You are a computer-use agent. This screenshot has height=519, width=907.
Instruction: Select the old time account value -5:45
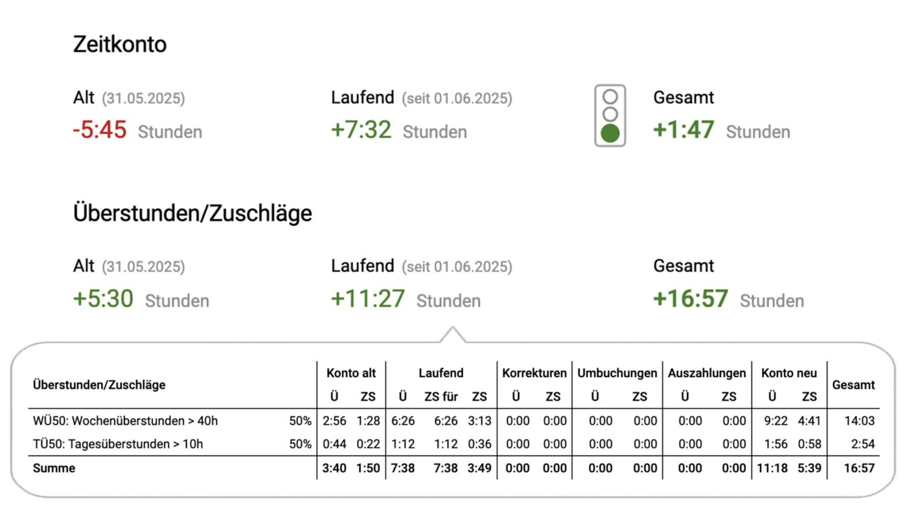click(100, 130)
